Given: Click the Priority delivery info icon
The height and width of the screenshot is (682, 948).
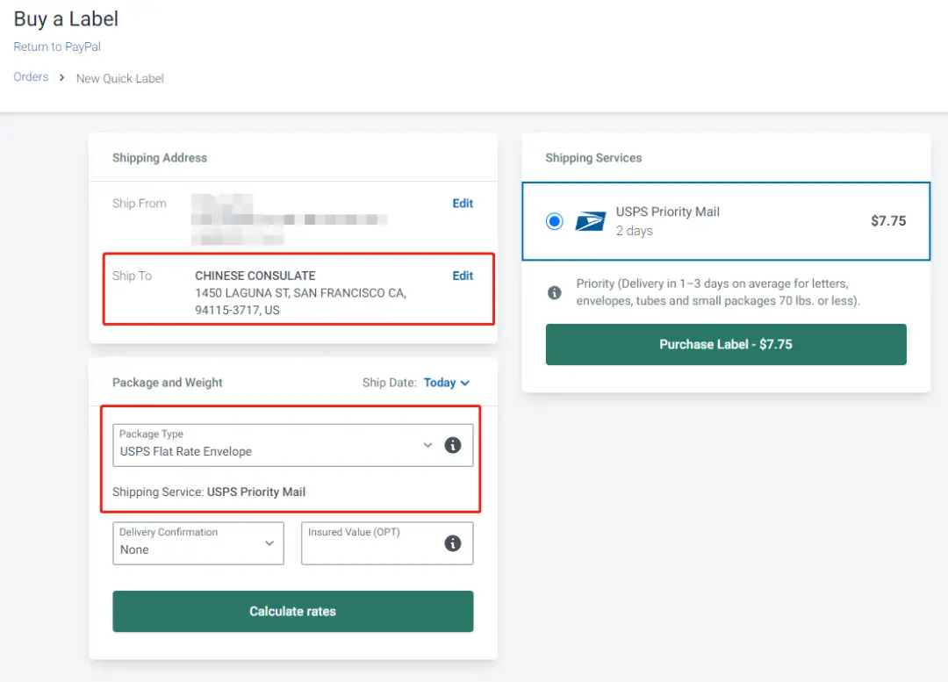Looking at the screenshot, I should (555, 292).
